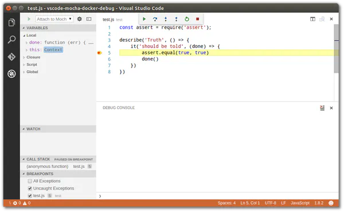Image resolution: width=344 pixels, height=212 pixels.
Task: Expand the Global scope
Action: coord(24,72)
